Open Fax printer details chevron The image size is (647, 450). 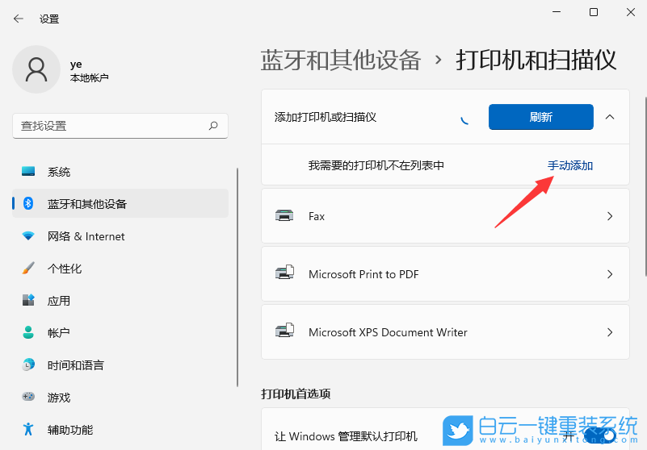610,216
